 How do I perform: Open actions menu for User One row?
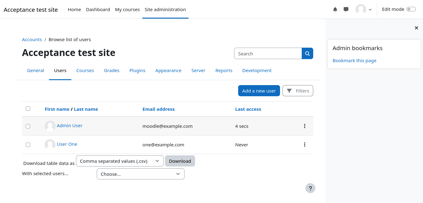point(305,145)
